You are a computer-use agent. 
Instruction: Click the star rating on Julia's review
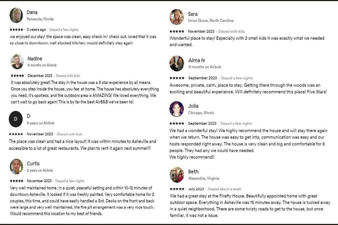pos(177,123)
